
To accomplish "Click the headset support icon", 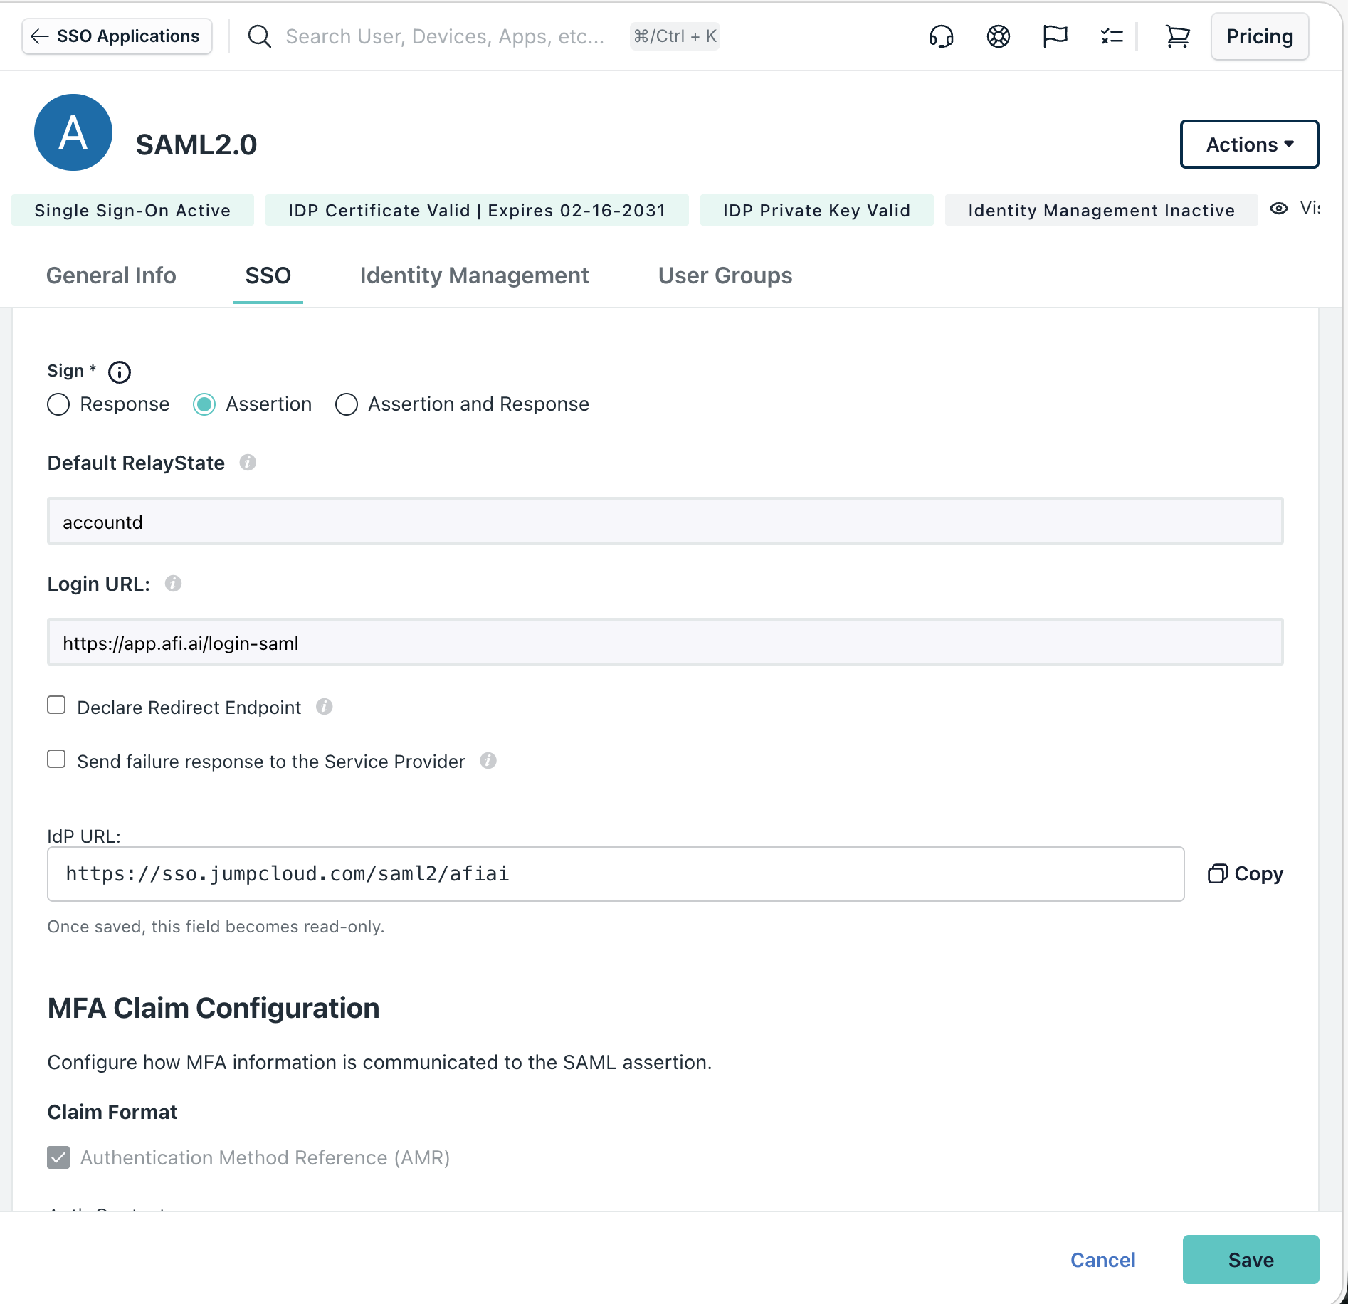I will (941, 36).
